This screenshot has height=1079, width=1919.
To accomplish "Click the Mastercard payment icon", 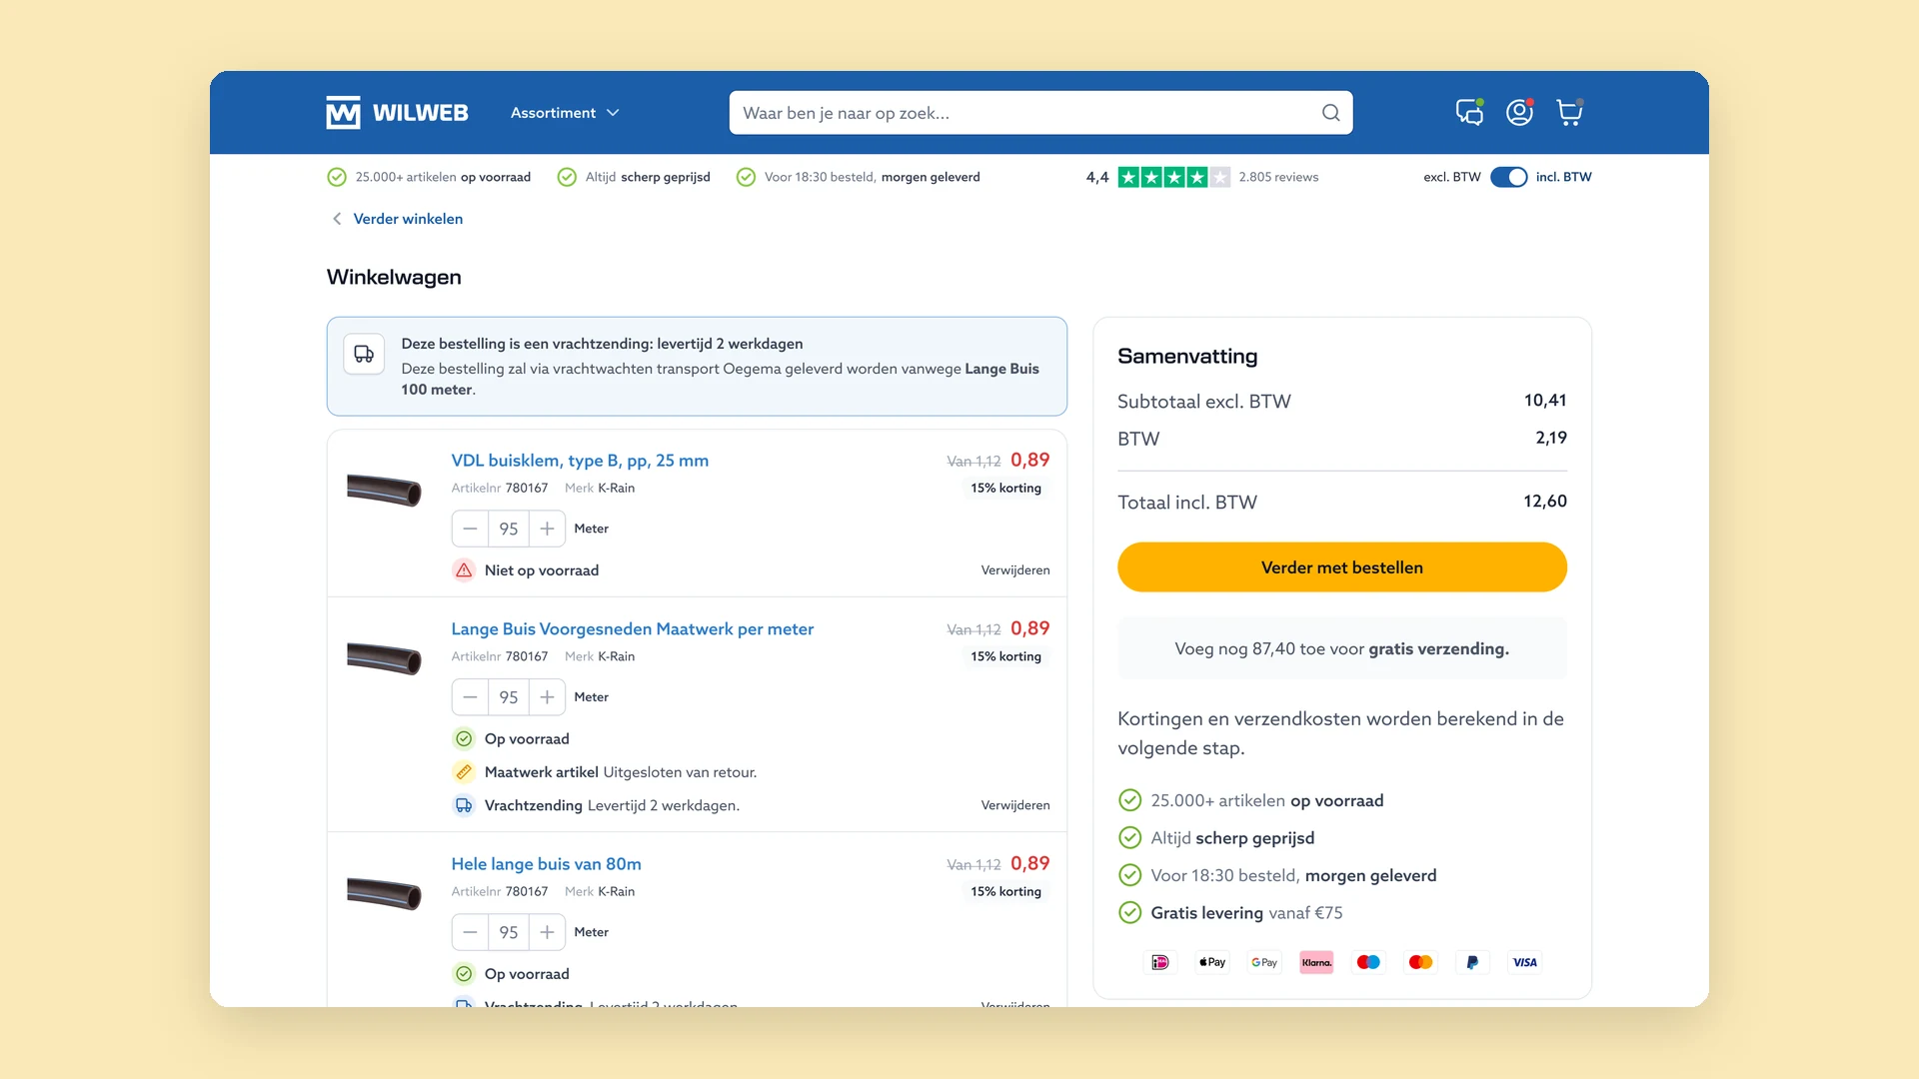I will (1420, 962).
